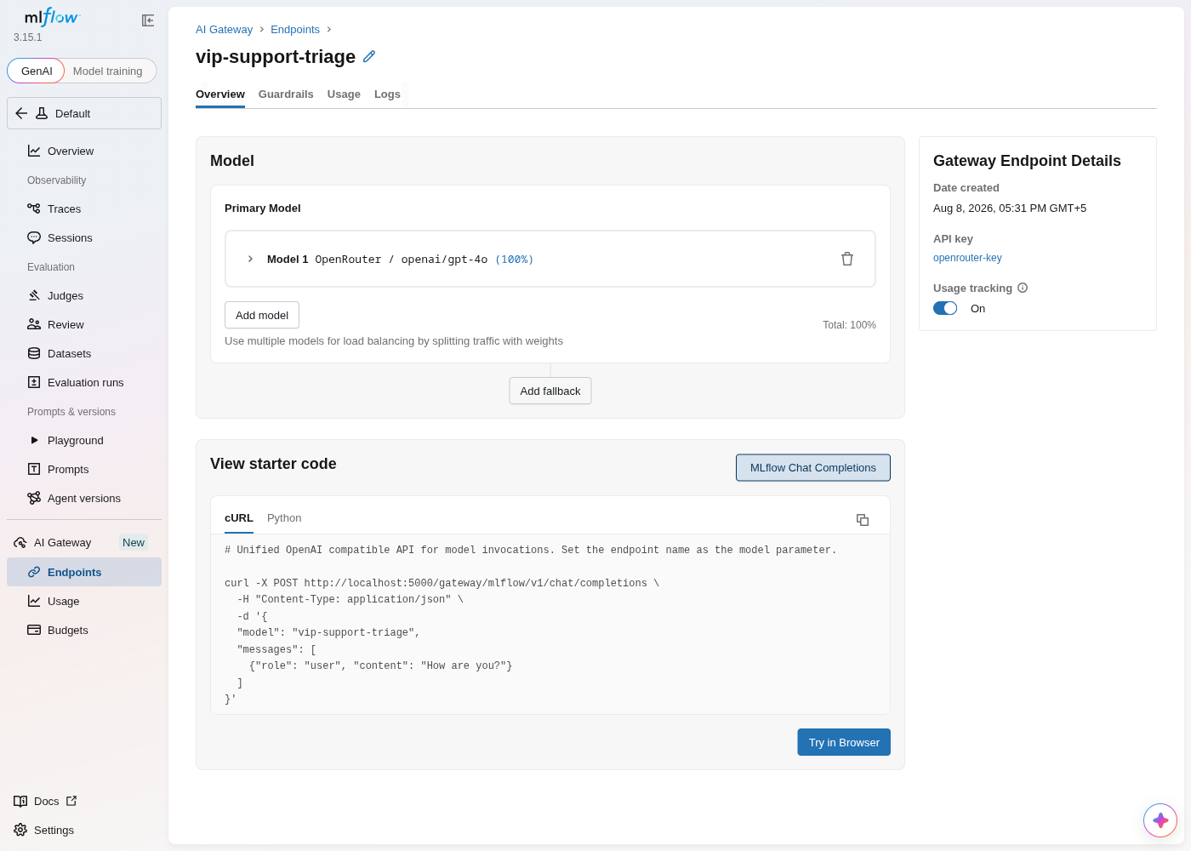1191x851 pixels.
Task: Click the date created value
Action: [x=1010, y=208]
